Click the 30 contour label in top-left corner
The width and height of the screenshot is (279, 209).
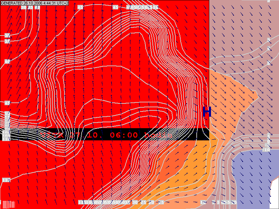pos(23,7)
